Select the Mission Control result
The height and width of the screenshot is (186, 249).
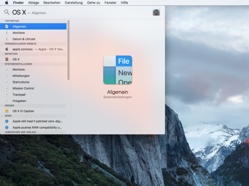click(33, 88)
